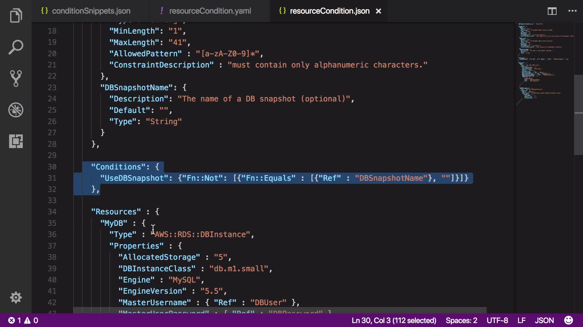Viewport: 583px width, 327px height.
Task: Change the UTF-8 encoding selector
Action: (497, 320)
